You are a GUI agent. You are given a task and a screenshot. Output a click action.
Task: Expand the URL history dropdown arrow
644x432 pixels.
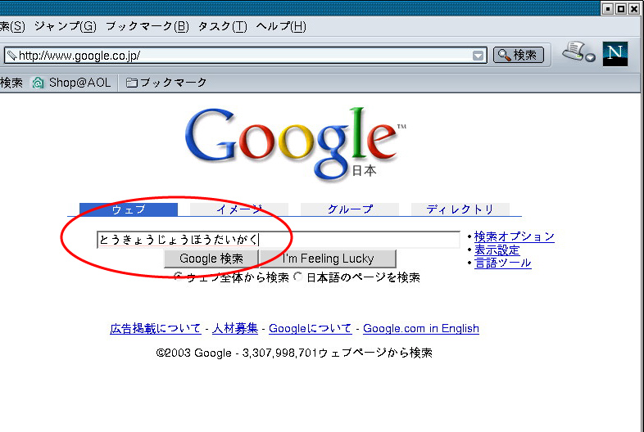tap(478, 56)
